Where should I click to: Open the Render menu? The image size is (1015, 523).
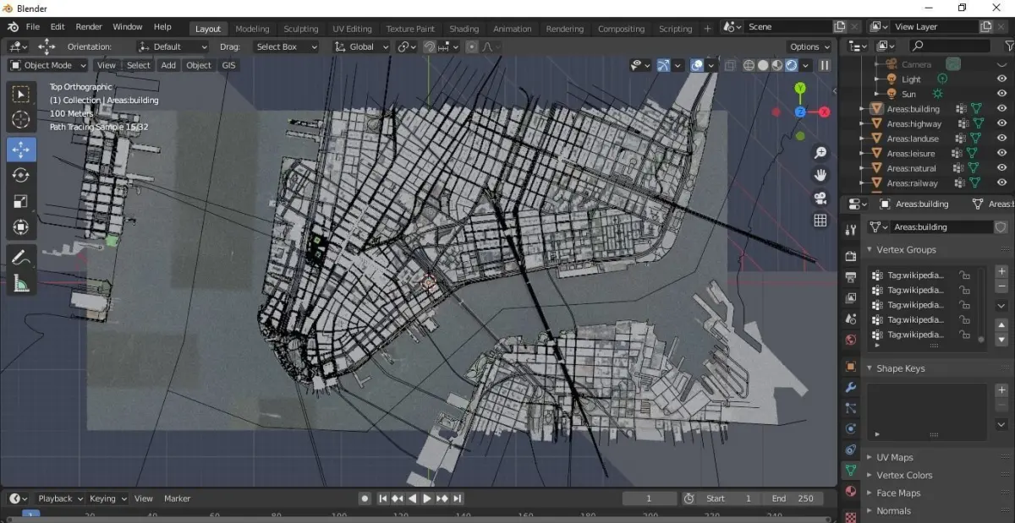point(89,27)
